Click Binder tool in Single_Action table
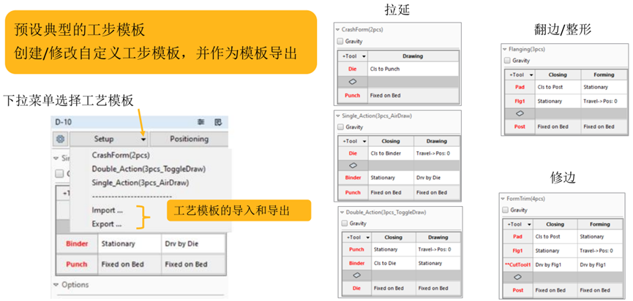This screenshot has height=301, width=633. click(353, 178)
